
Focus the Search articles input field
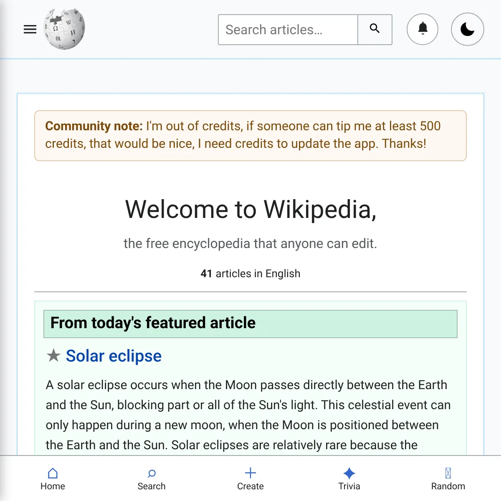pos(288,30)
